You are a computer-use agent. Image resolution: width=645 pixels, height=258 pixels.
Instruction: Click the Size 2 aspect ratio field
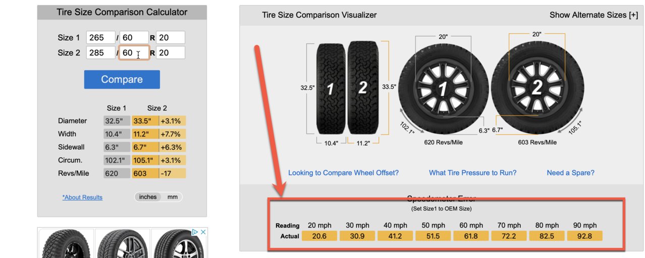tap(134, 53)
